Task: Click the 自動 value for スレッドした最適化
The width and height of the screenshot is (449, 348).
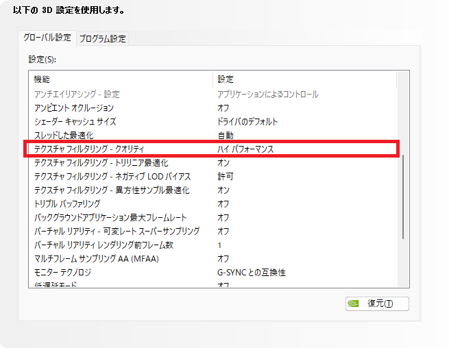Action: (226, 136)
